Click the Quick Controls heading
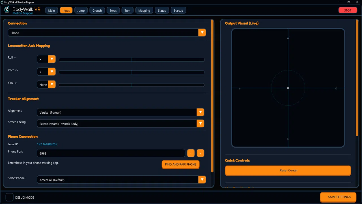362x204 pixels. (237, 160)
